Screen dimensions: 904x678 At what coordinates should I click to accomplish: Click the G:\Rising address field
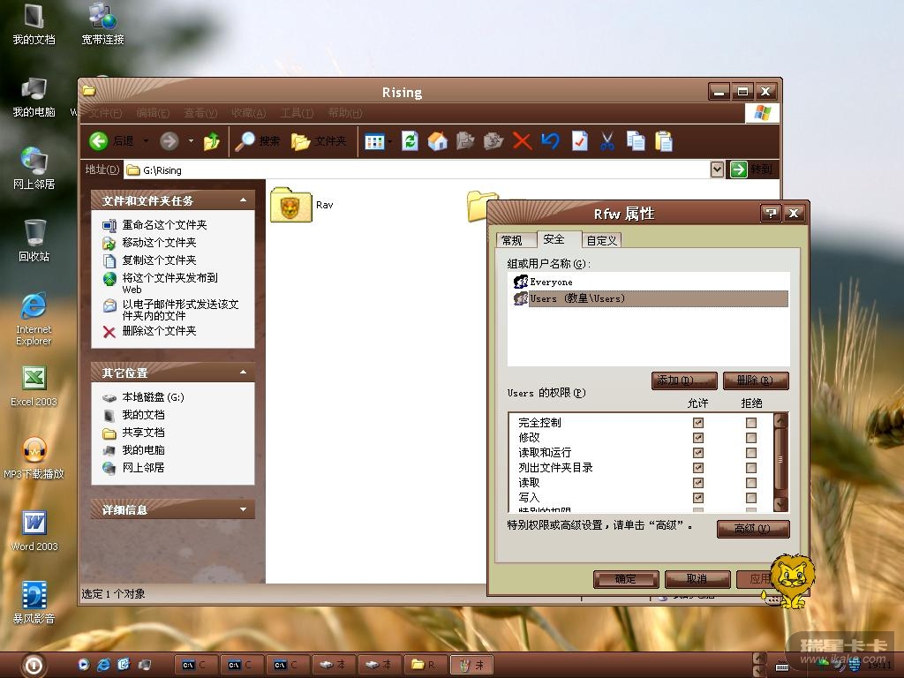(x=417, y=170)
